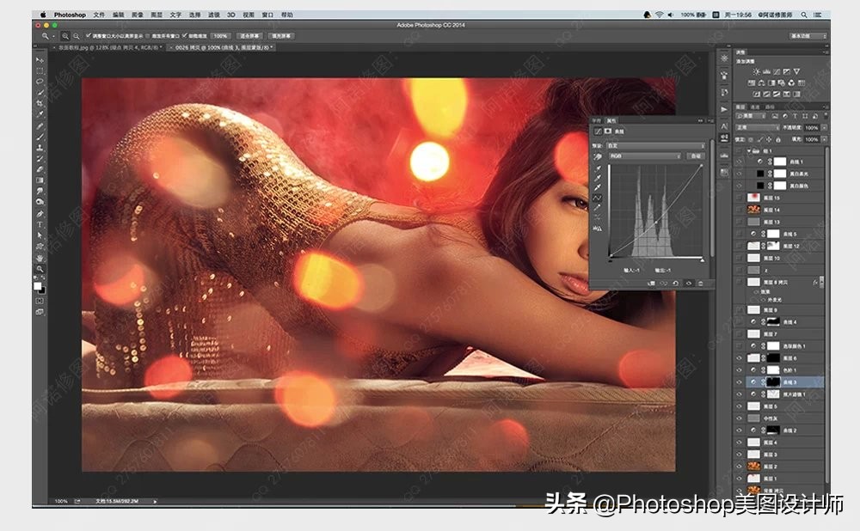Click the 自动 auto button in curves
Image resolution: width=860 pixels, height=531 pixels.
pyautogui.click(x=695, y=156)
